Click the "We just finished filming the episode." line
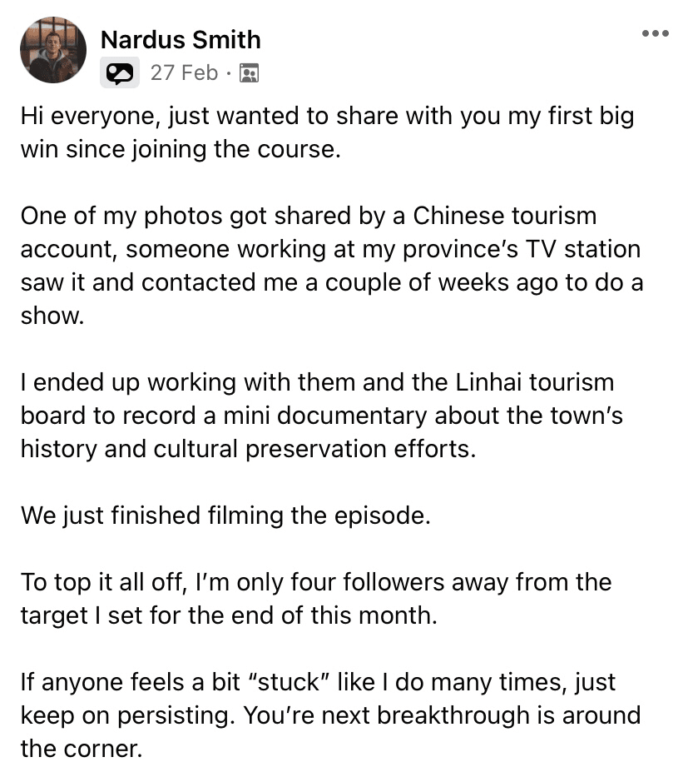Image resolution: width=688 pixels, height=772 pixels. 225,515
